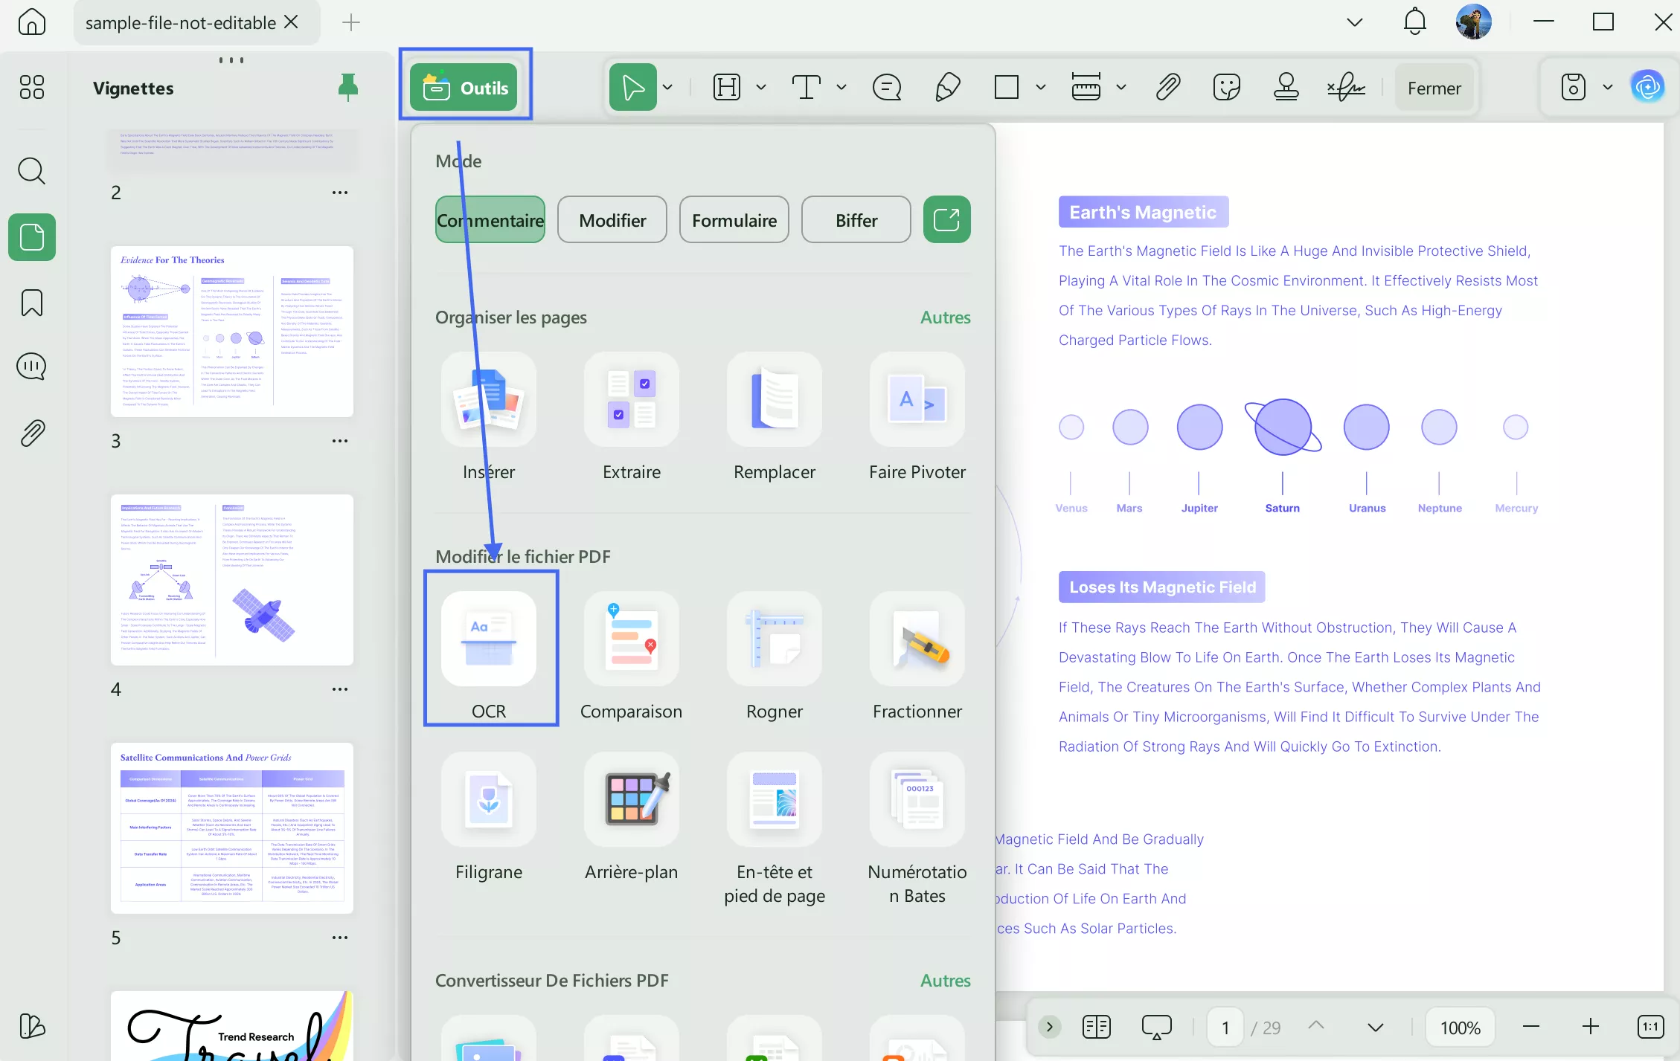Open the Extraire pages tool
Viewport: 1680px width, 1061px height.
pyautogui.click(x=631, y=418)
